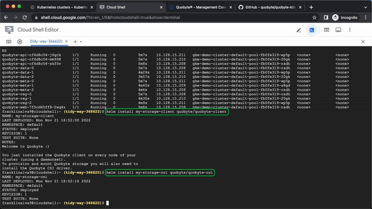Click 'NAME: my-storage-csi' output line

(x=25, y=177)
